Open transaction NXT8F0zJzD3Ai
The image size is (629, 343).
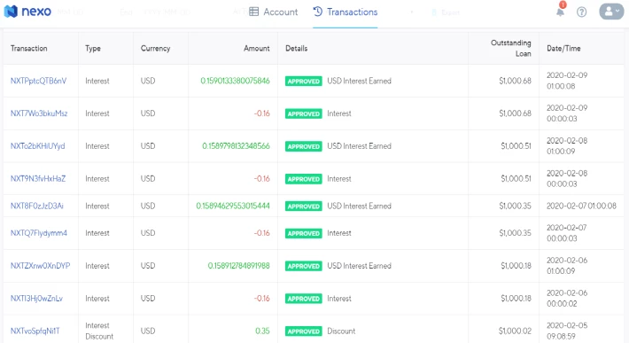(37, 206)
